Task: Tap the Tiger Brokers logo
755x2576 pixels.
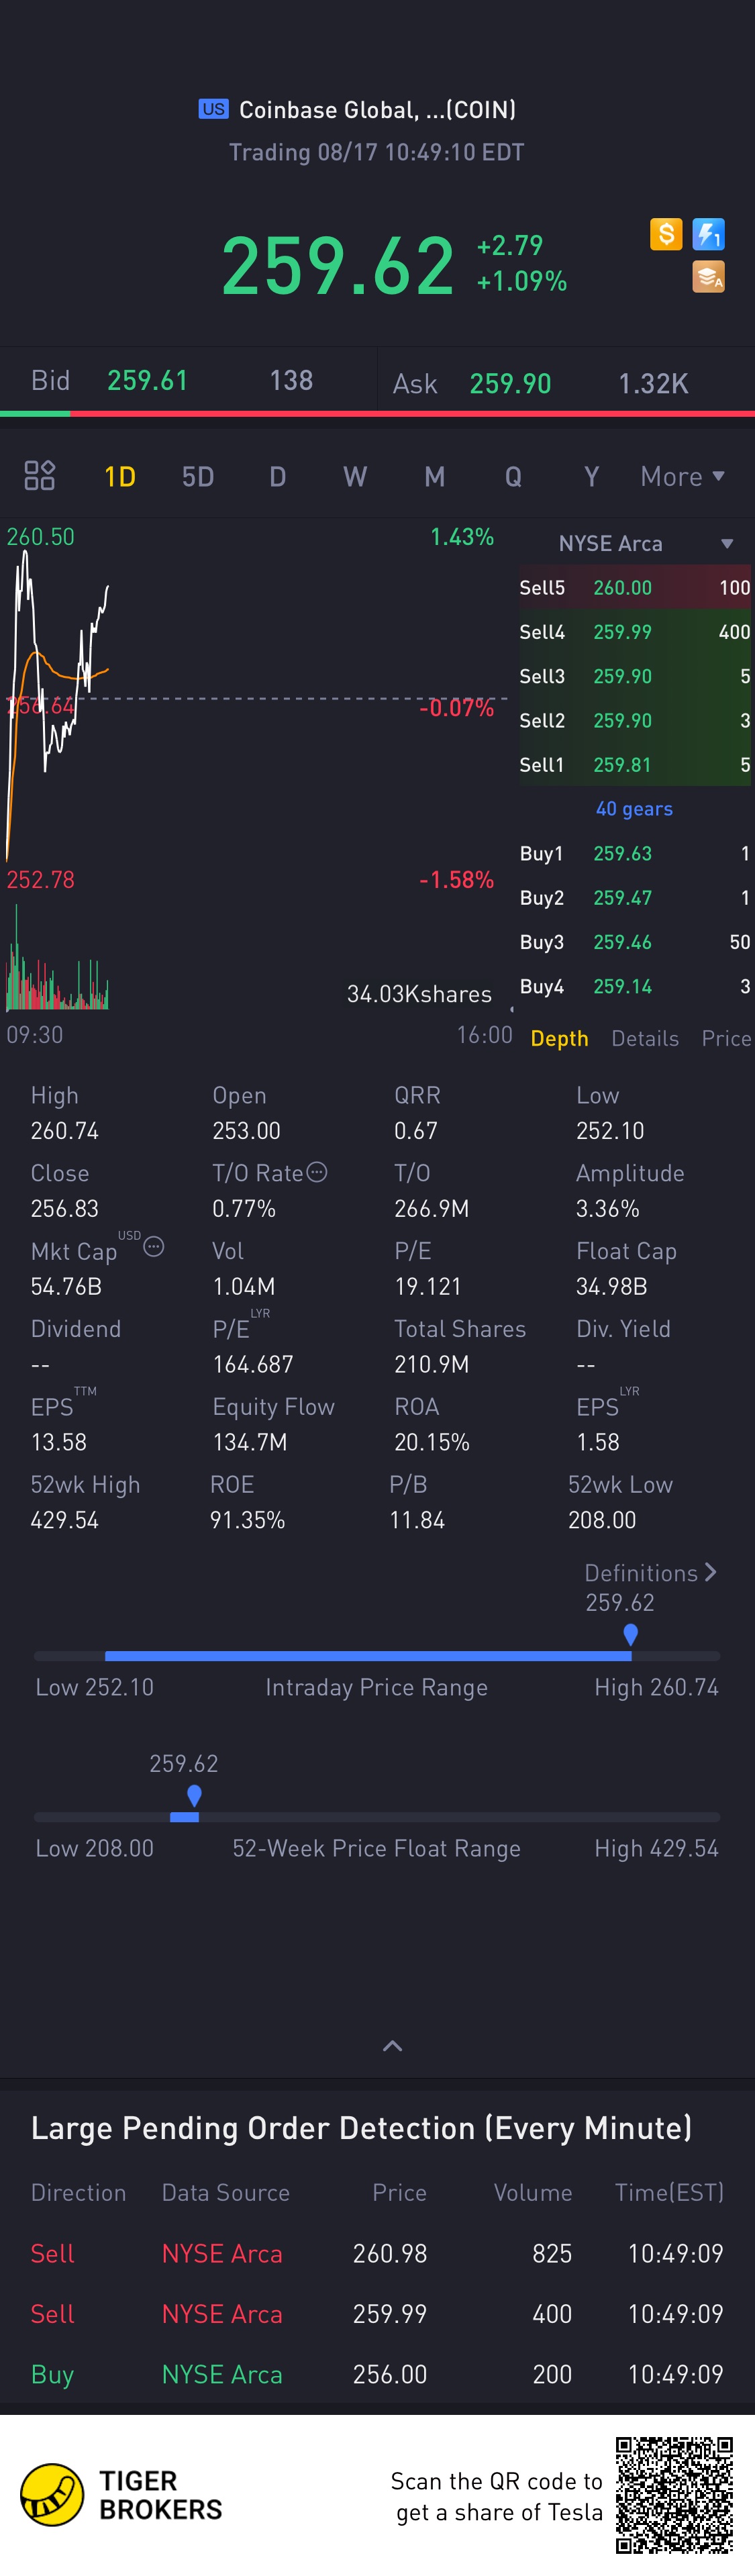Action: click(121, 2495)
